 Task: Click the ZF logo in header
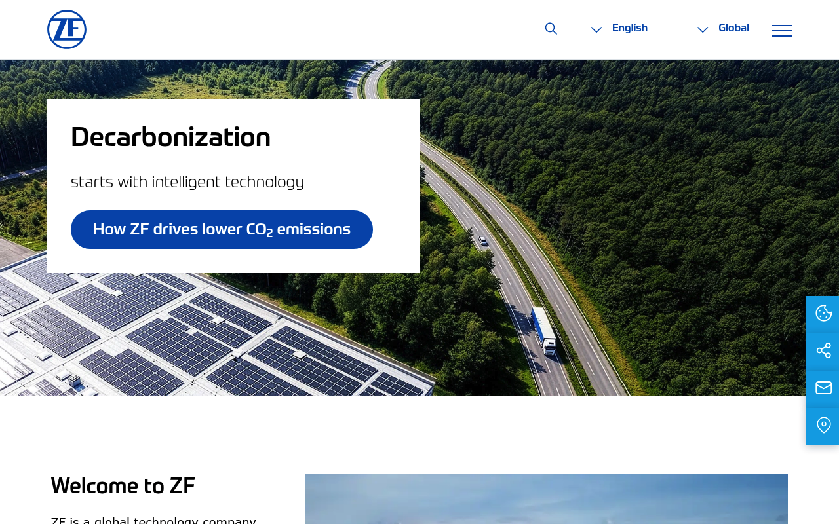67,29
